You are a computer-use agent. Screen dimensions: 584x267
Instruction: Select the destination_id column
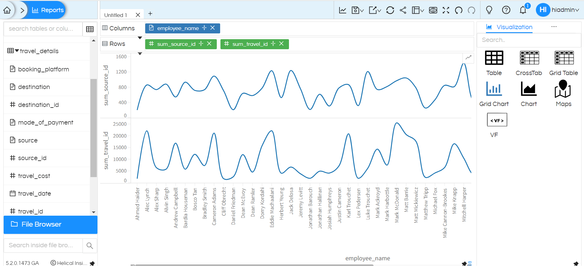pyautogui.click(x=38, y=105)
